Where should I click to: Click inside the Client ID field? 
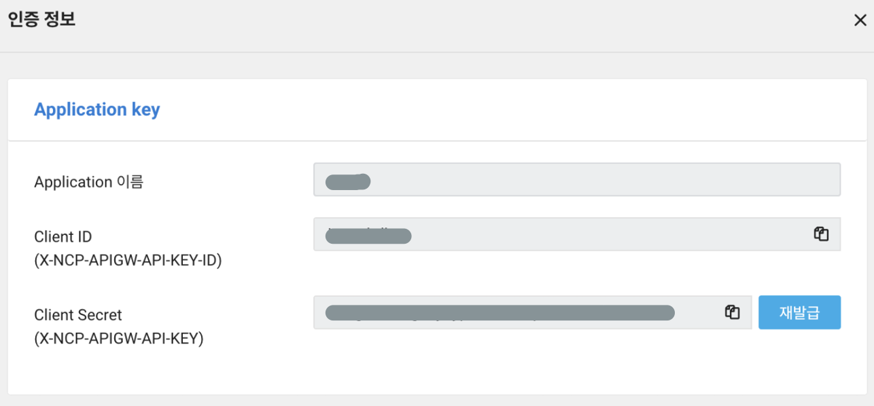(x=577, y=234)
